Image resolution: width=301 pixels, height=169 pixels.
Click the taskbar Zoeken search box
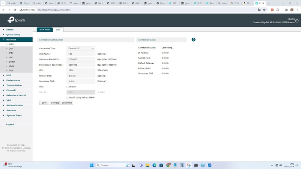coord(112,165)
